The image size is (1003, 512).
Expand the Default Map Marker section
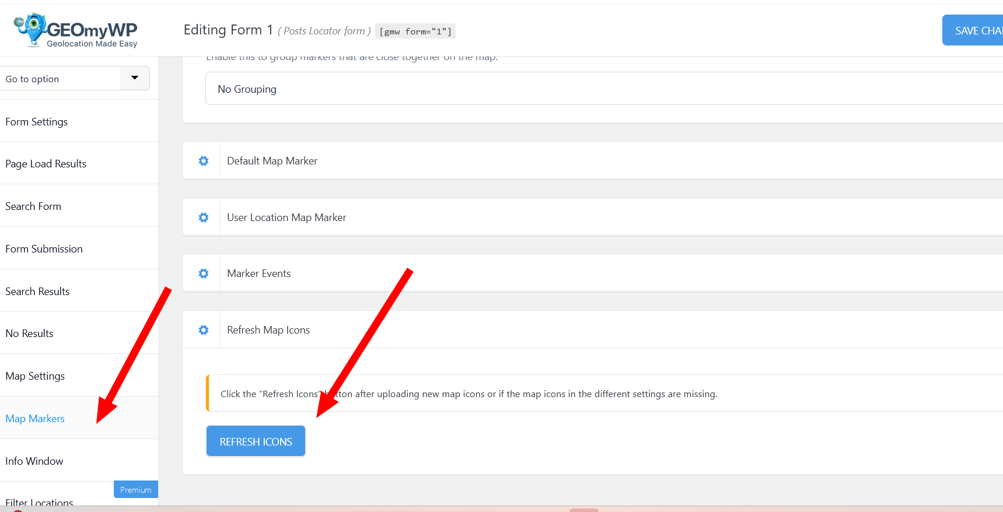(x=272, y=161)
